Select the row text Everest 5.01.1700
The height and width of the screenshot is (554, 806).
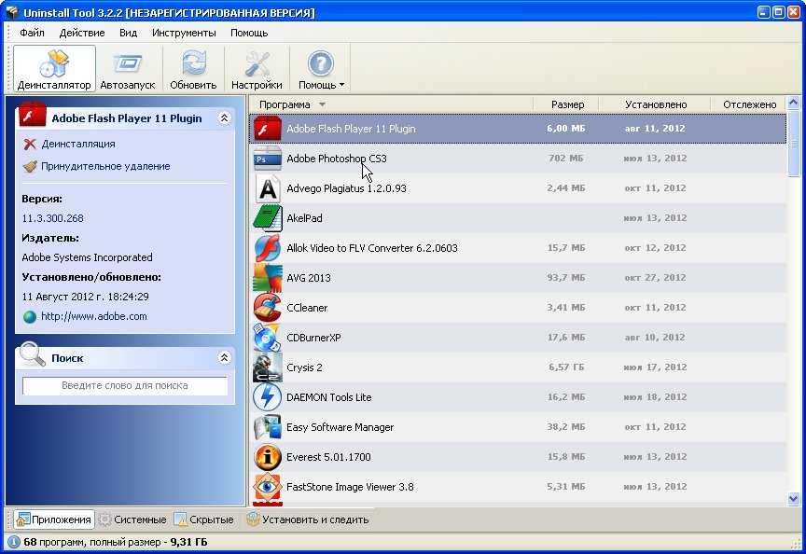pos(328,457)
